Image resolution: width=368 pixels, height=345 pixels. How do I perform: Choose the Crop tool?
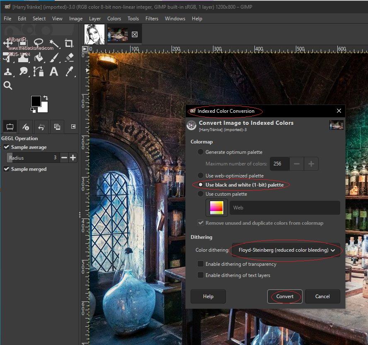(x=69, y=43)
